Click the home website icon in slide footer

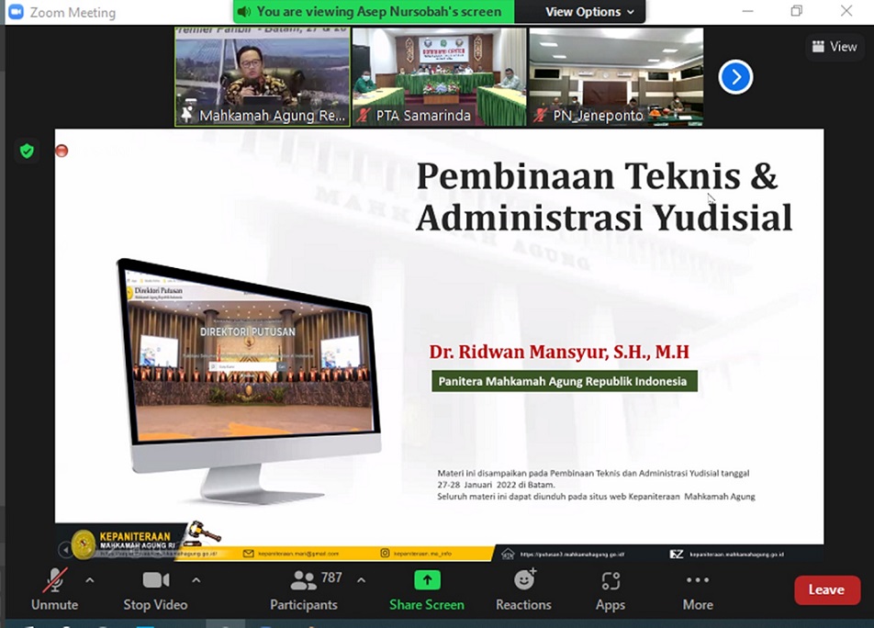pyautogui.click(x=508, y=554)
